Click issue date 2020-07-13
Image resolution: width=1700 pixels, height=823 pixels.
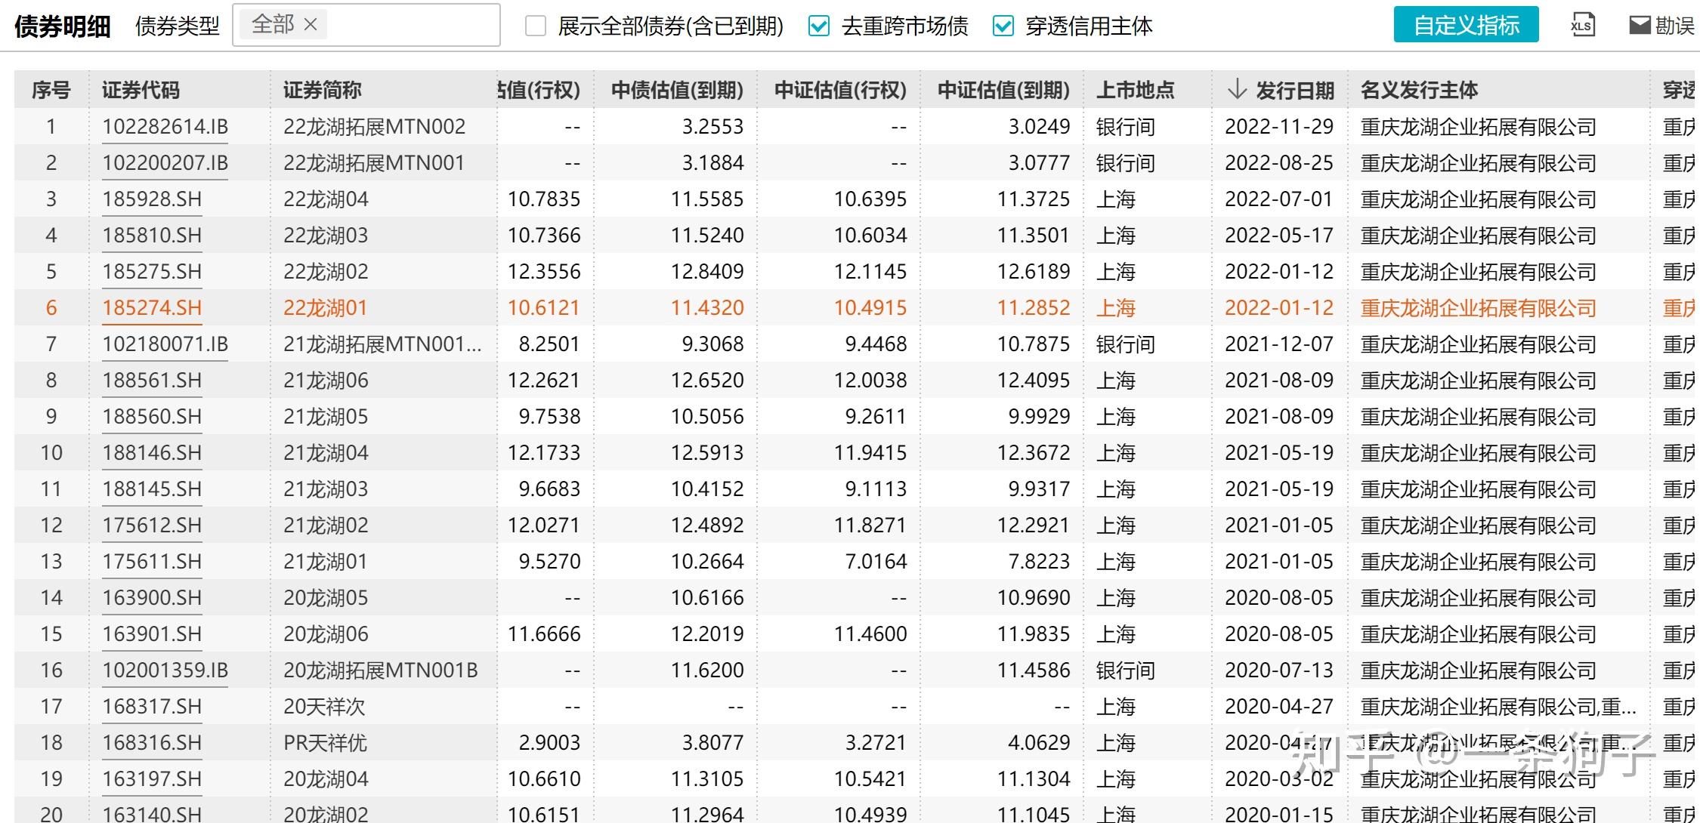[x=1279, y=670]
